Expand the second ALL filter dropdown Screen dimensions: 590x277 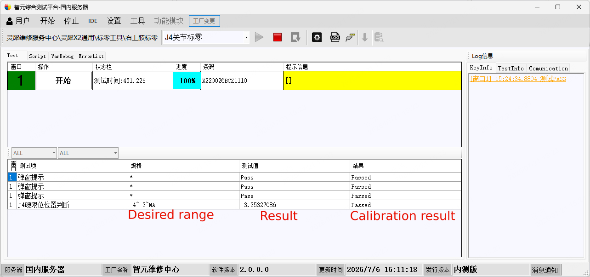(115, 153)
